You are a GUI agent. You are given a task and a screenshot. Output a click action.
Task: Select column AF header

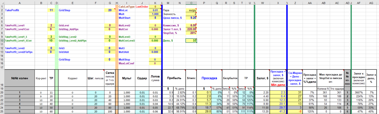[x=358, y=3]
